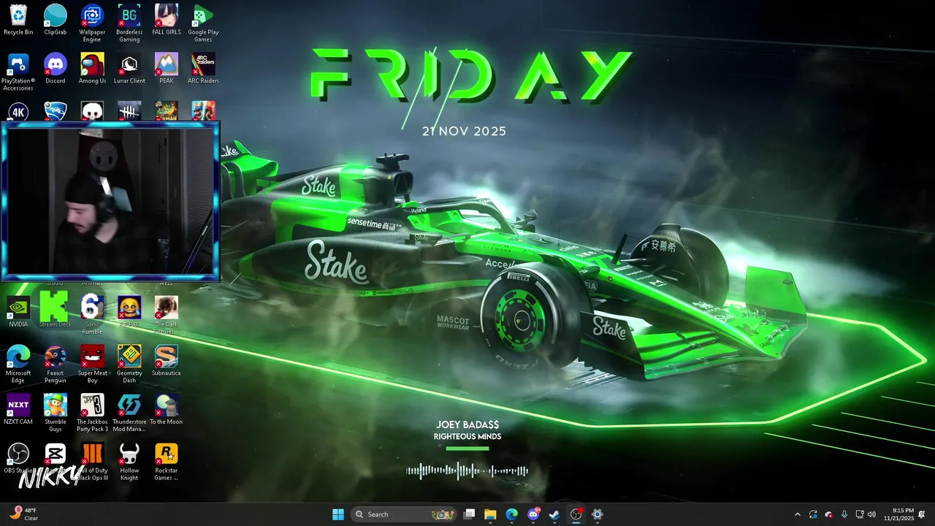The height and width of the screenshot is (526, 935).
Task: Open Steam from the taskbar
Action: [x=554, y=514]
